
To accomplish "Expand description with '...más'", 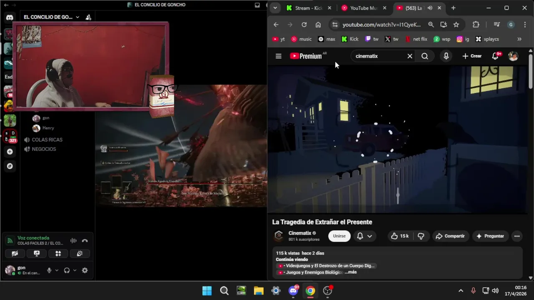I will click(350, 272).
